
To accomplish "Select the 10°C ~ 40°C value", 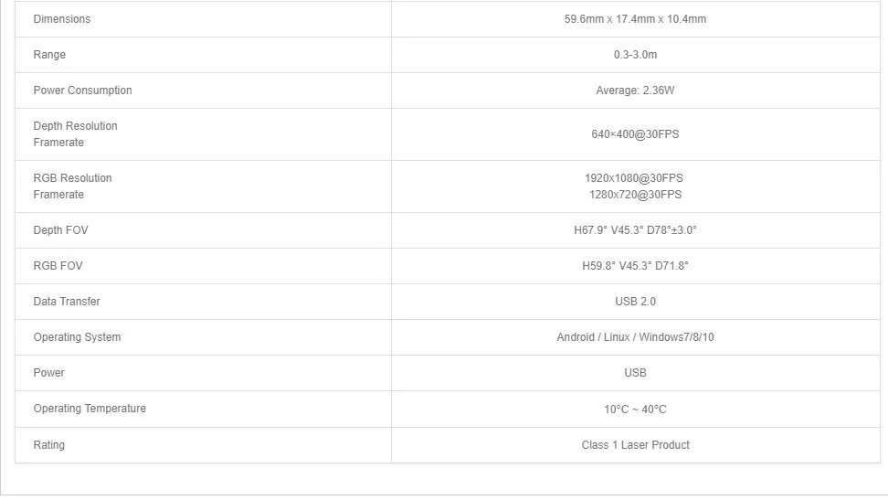I will 635,410.
